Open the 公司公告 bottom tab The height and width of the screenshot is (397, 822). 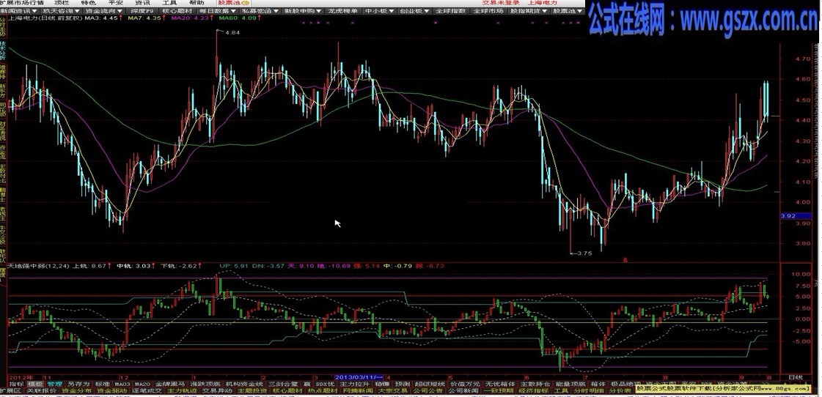(x=427, y=390)
